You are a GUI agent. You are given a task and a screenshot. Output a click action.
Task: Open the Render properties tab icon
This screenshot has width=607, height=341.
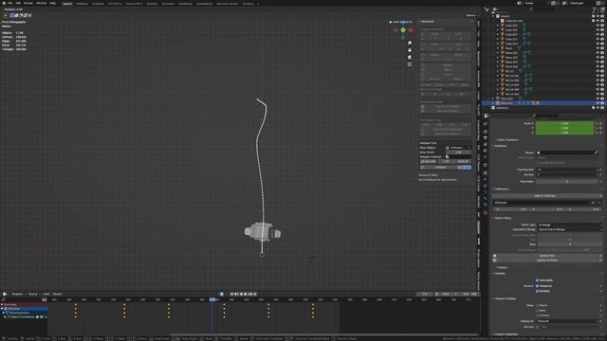(x=485, y=132)
